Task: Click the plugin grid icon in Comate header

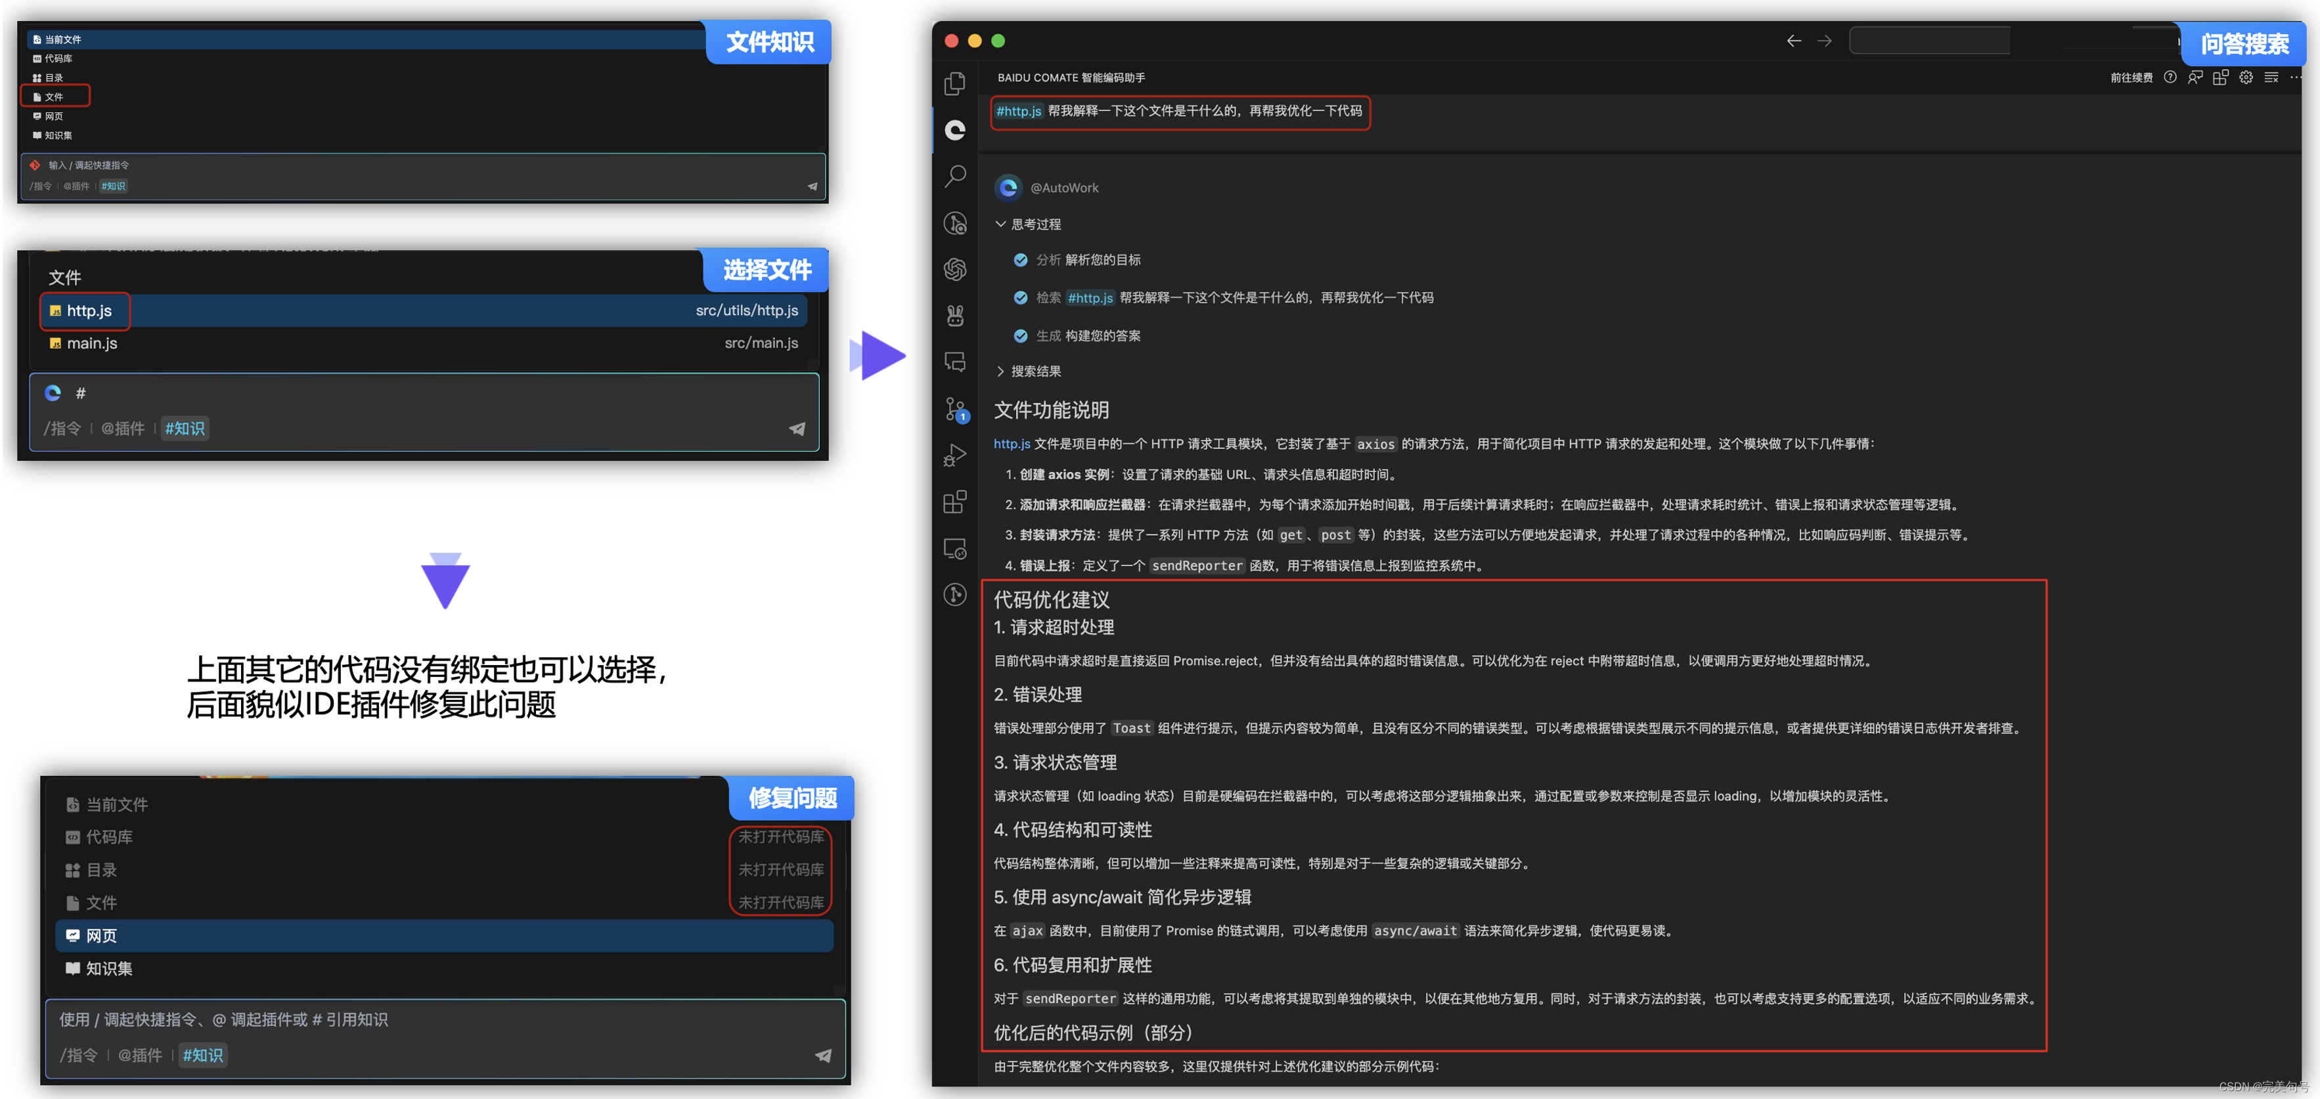Action: [2221, 77]
